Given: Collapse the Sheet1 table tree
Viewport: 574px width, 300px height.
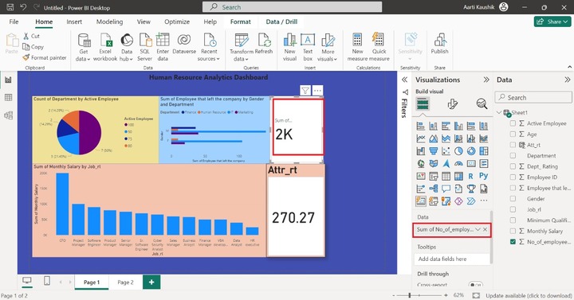Looking at the screenshot, I should pos(499,112).
